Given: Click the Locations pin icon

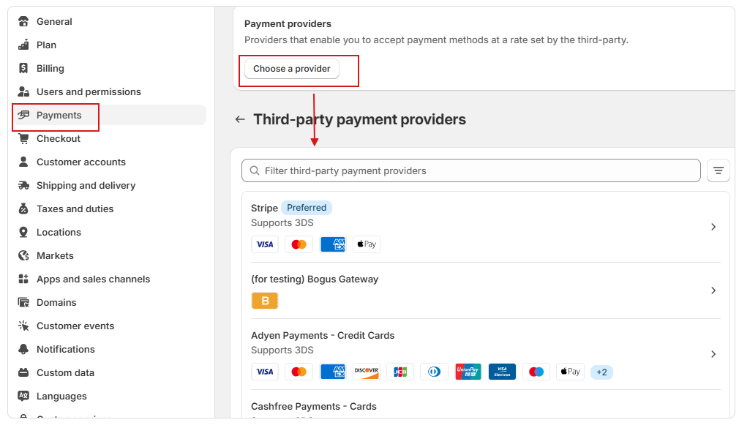Looking at the screenshot, I should pos(24,232).
